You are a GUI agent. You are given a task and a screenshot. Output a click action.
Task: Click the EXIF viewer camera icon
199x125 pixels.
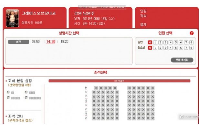(x=182, y=117)
